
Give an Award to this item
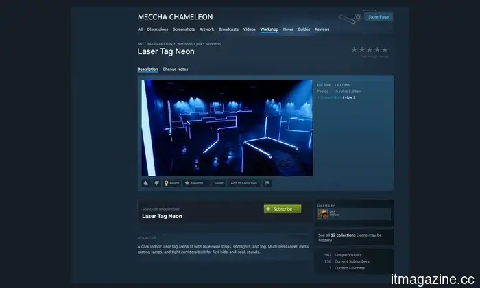tap(171, 183)
